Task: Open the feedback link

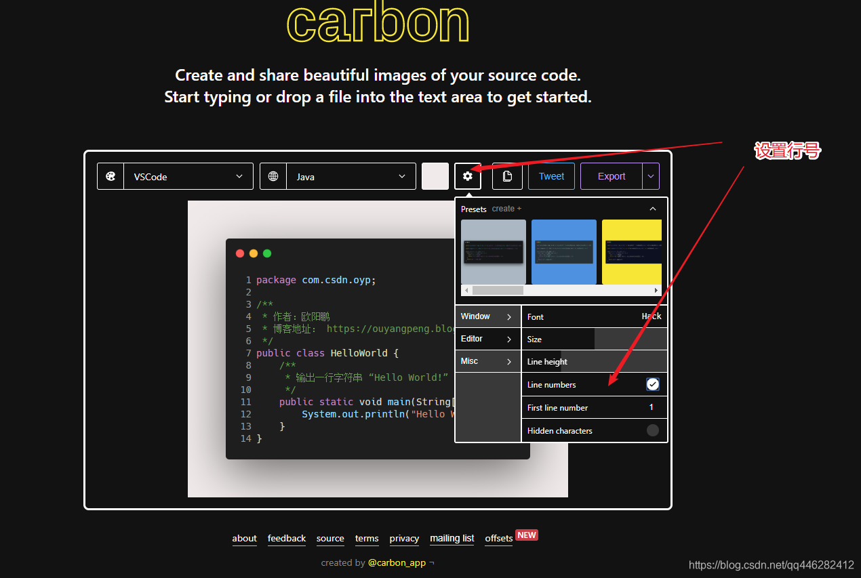Action: pos(287,539)
